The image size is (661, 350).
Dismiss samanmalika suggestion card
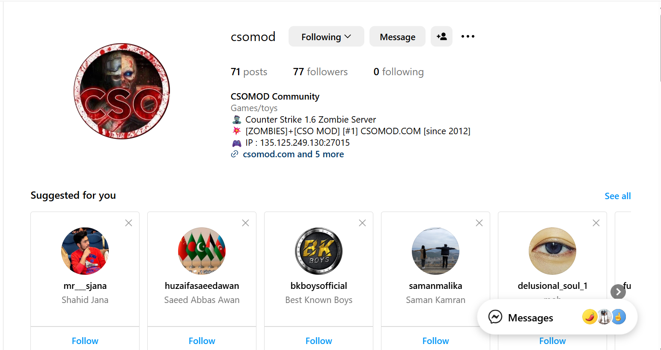coord(479,223)
